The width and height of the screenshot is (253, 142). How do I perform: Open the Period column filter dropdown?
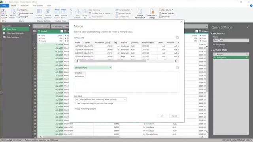click(62, 31)
